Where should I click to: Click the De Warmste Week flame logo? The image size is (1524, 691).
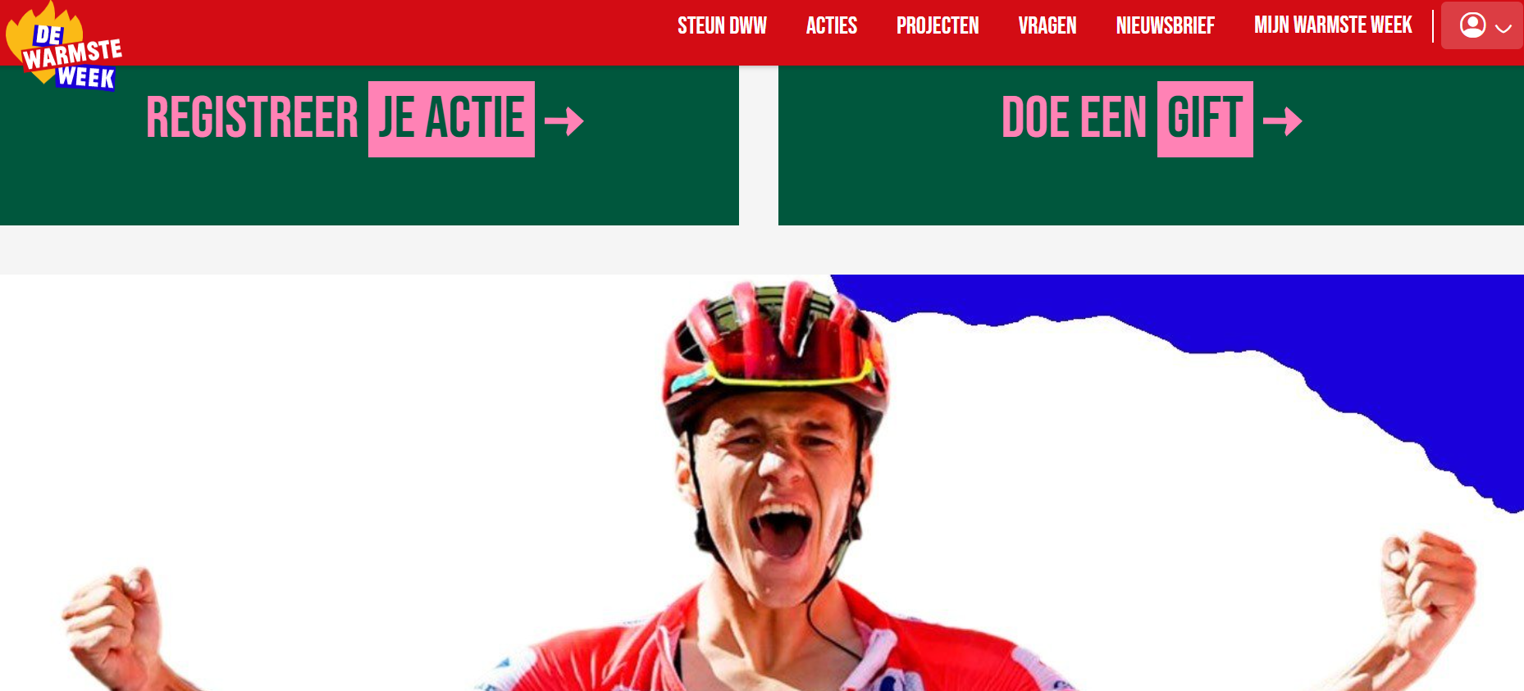(64, 47)
